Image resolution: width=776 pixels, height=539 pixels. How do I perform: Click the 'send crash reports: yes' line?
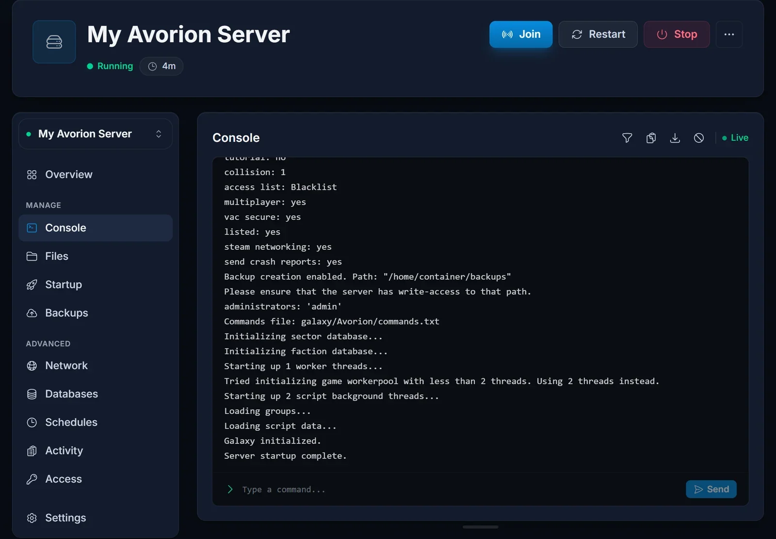[283, 262]
